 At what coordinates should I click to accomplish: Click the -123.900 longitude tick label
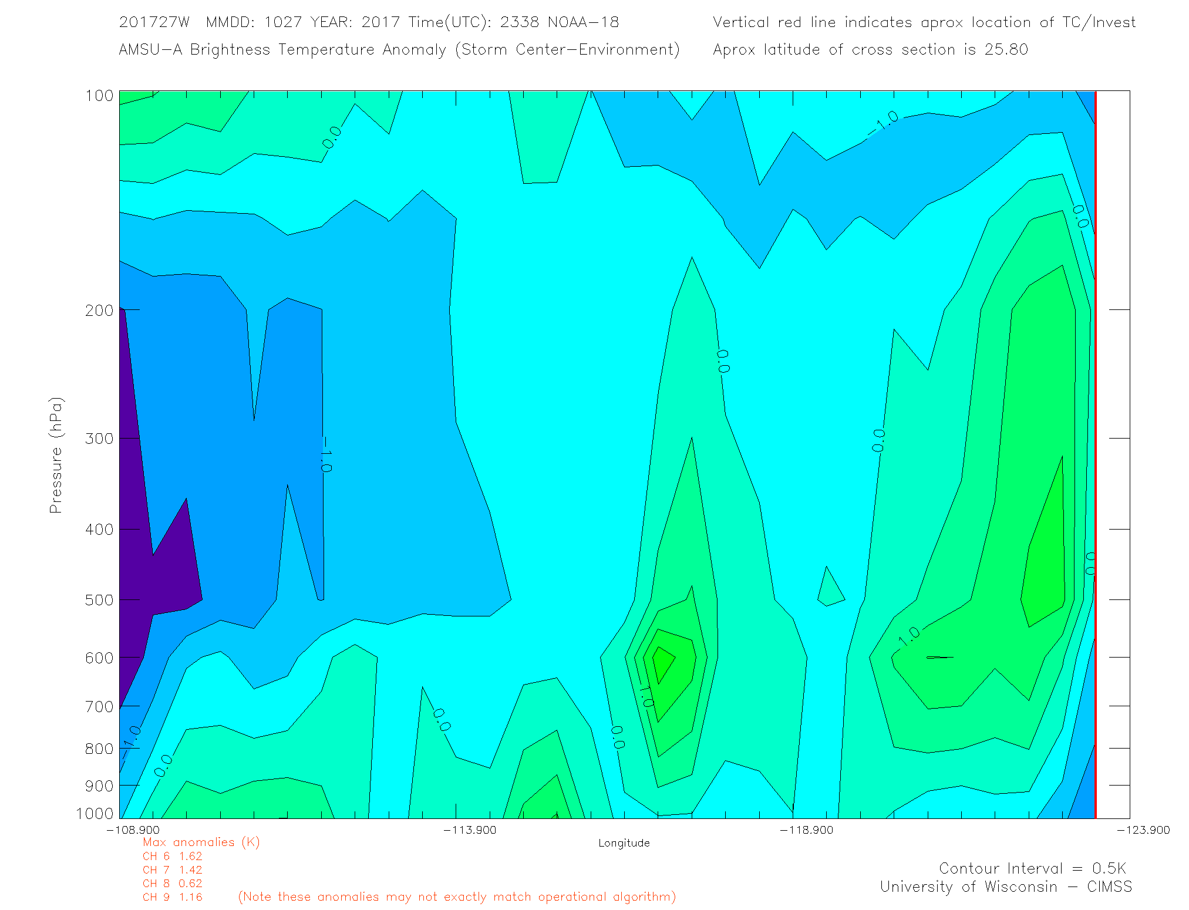click(1143, 830)
